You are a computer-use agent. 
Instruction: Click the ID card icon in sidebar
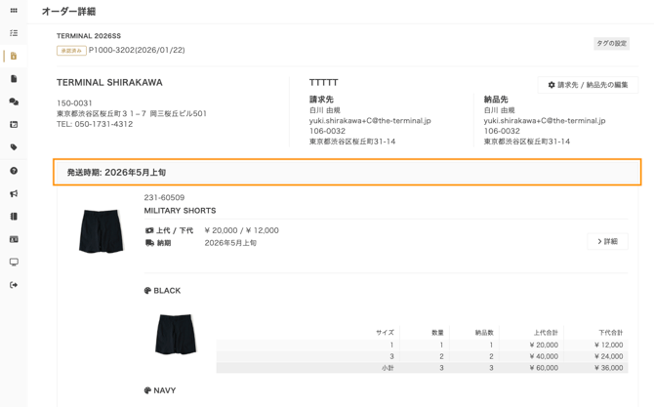[14, 239]
